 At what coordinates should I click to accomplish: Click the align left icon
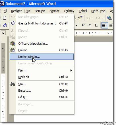[105, 25]
